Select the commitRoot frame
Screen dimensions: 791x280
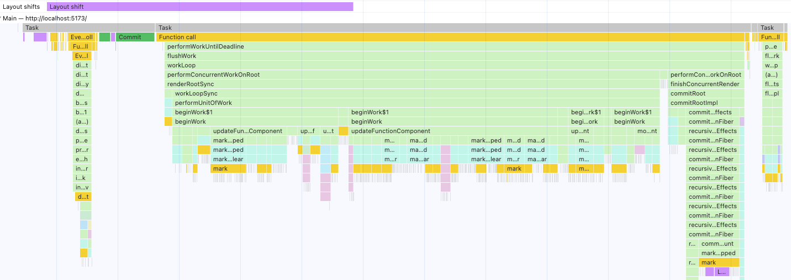706,93
